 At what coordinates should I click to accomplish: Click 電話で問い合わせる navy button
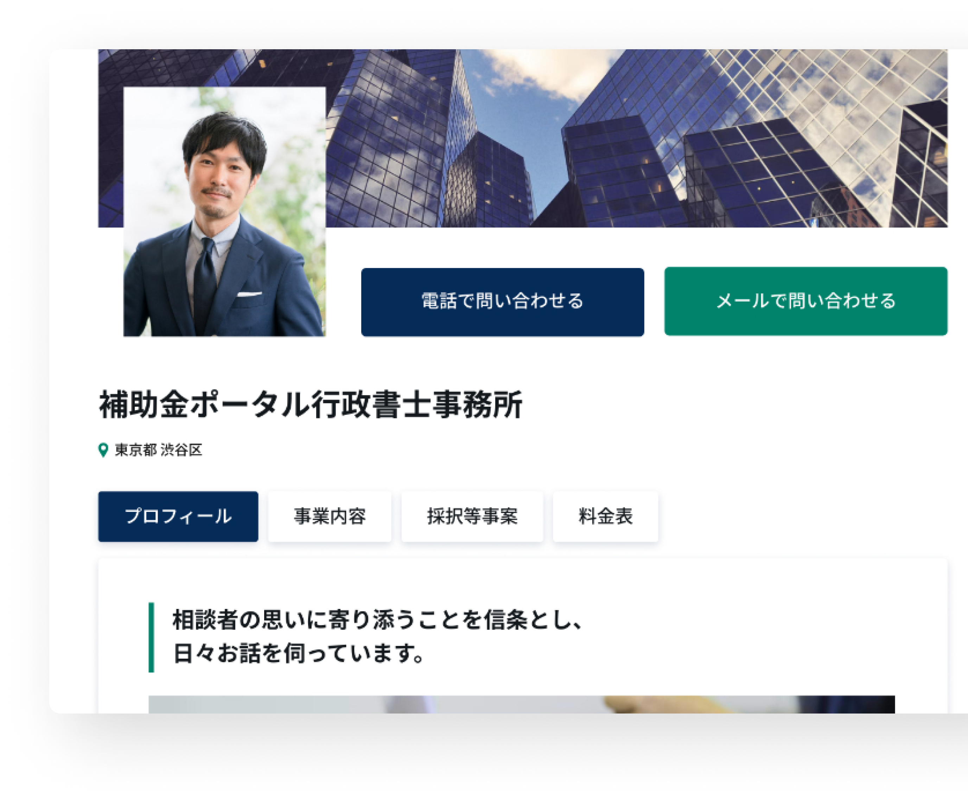point(502,302)
